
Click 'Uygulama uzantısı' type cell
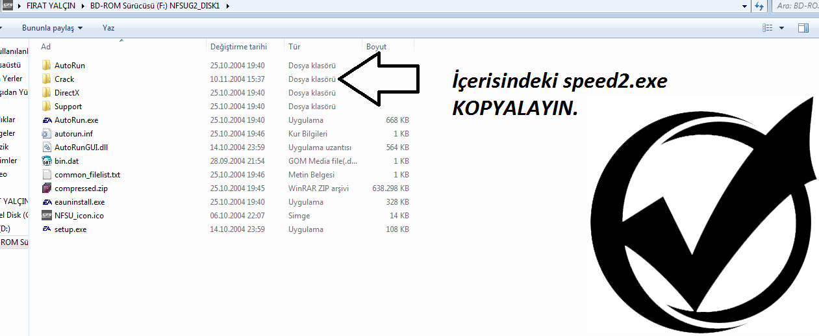(x=320, y=147)
